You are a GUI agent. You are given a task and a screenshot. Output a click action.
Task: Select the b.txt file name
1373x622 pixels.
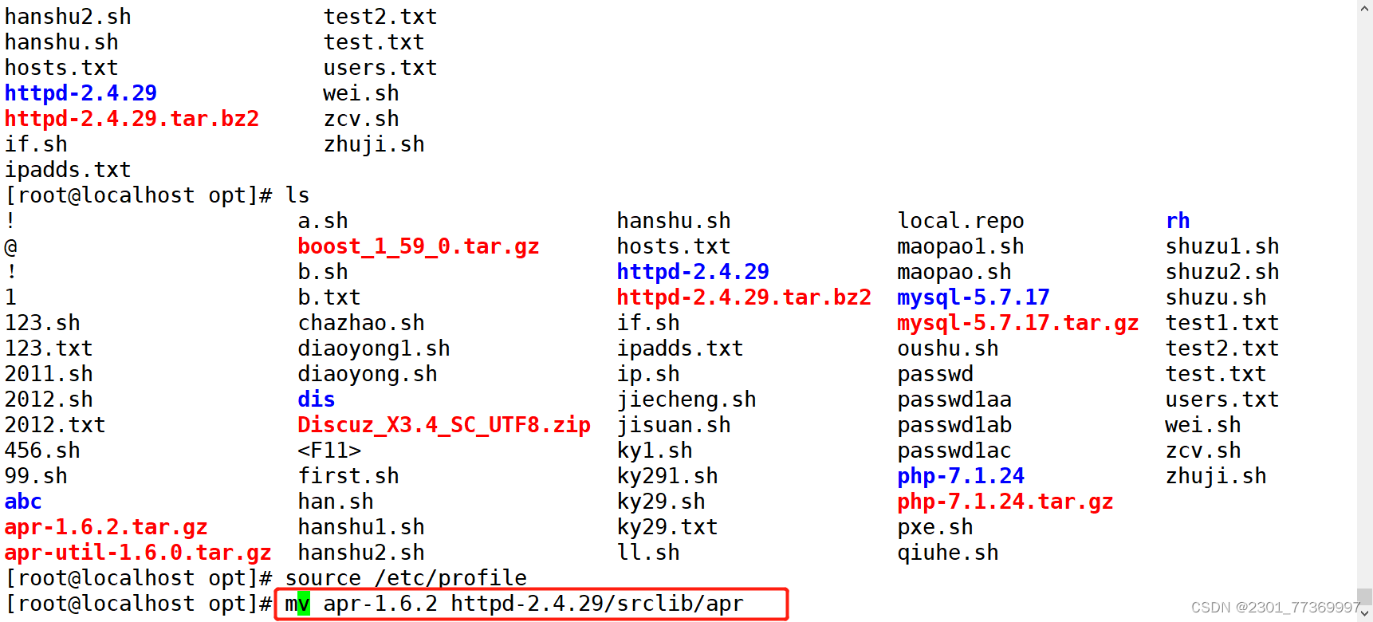point(329,297)
